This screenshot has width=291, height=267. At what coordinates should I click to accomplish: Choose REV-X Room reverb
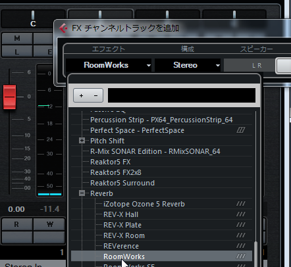[124, 235]
